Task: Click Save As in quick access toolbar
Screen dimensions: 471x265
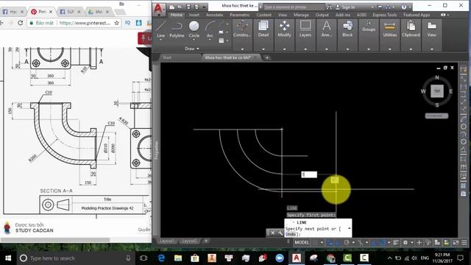Action: pyautogui.click(x=196, y=7)
